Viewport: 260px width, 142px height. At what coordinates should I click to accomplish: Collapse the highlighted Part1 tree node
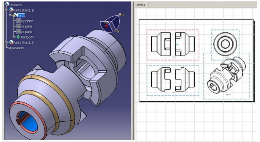[x=10, y=15]
